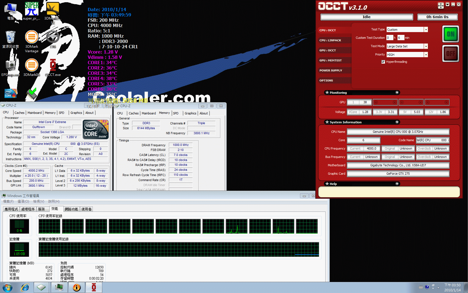Open the Priority dropdown
This screenshot has height=293, width=468.
click(426, 55)
